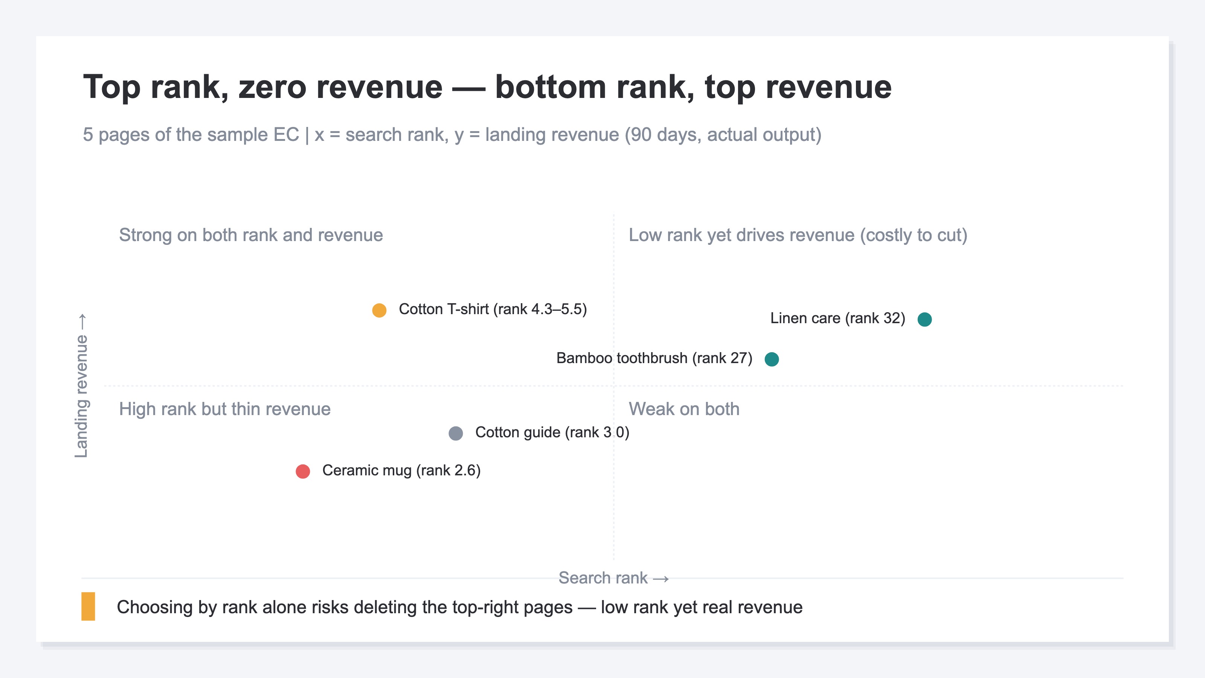Select the label "Ceramic mug (rank 2.6)"
The height and width of the screenshot is (678, 1205).
pos(401,470)
